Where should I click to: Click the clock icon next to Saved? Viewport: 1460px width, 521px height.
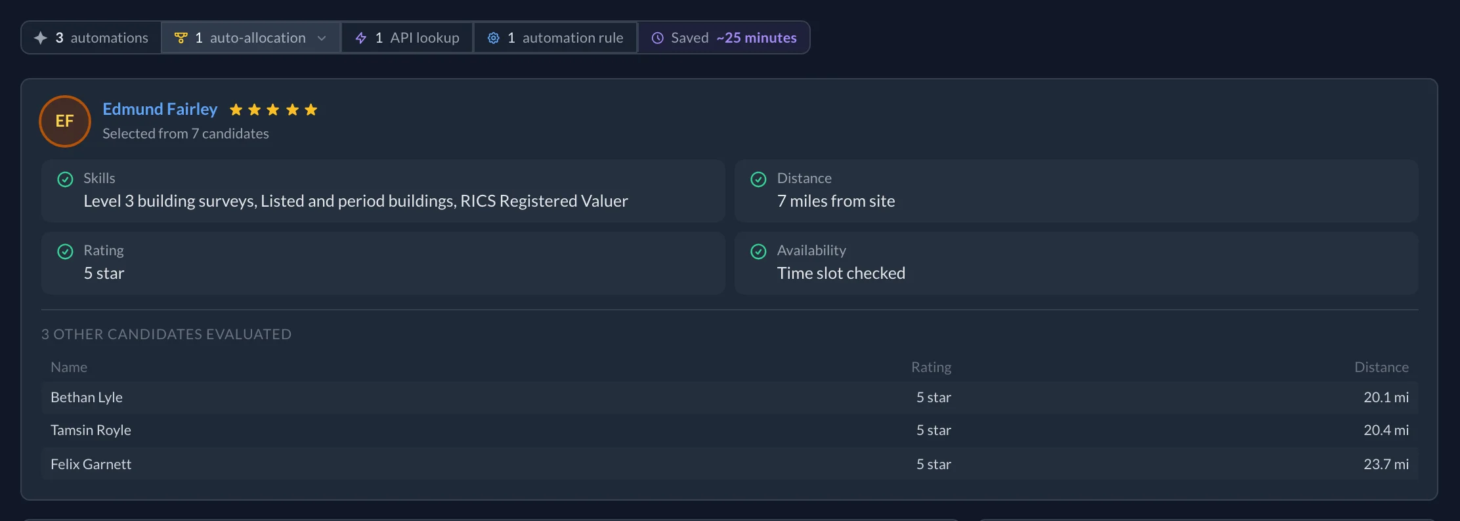point(657,38)
